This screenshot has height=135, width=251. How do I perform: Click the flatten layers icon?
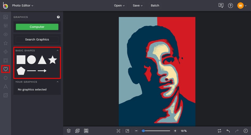tap(77, 131)
